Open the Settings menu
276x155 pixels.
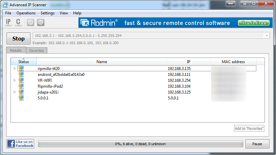point(48,13)
